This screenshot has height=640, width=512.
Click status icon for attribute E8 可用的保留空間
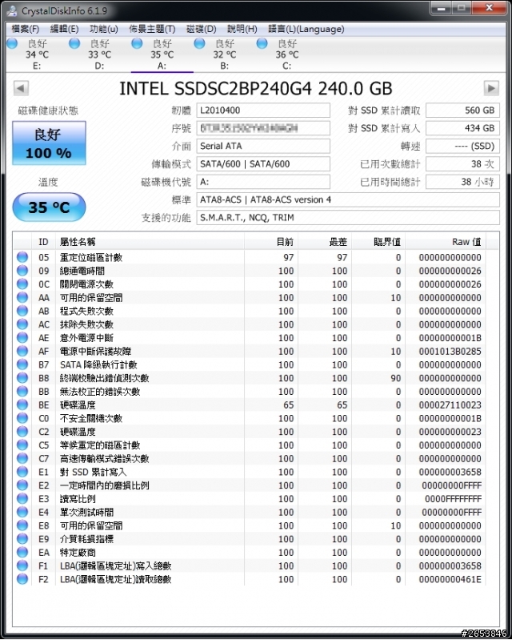[x=22, y=525]
